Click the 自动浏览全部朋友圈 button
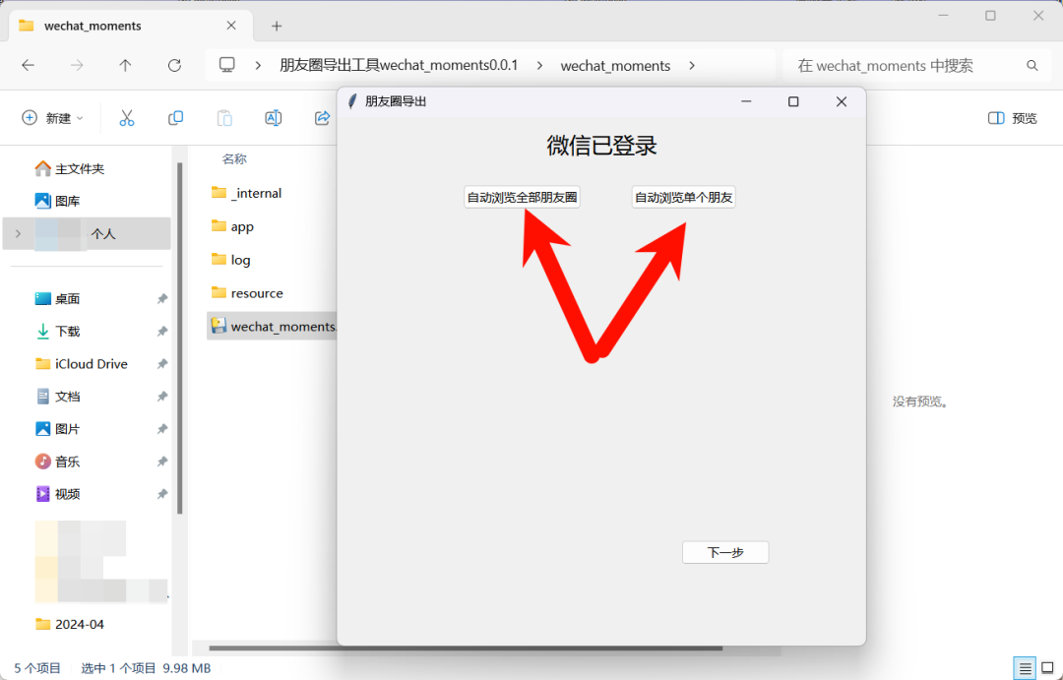The width and height of the screenshot is (1063, 680). pos(522,198)
